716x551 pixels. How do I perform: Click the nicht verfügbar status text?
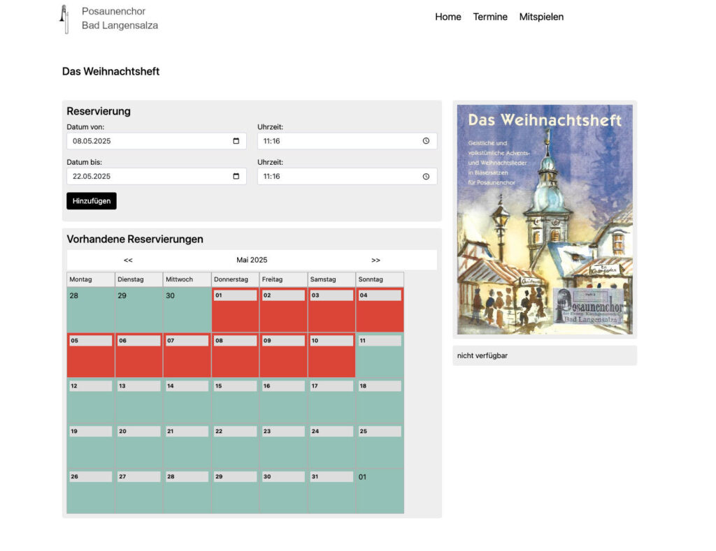coord(482,355)
